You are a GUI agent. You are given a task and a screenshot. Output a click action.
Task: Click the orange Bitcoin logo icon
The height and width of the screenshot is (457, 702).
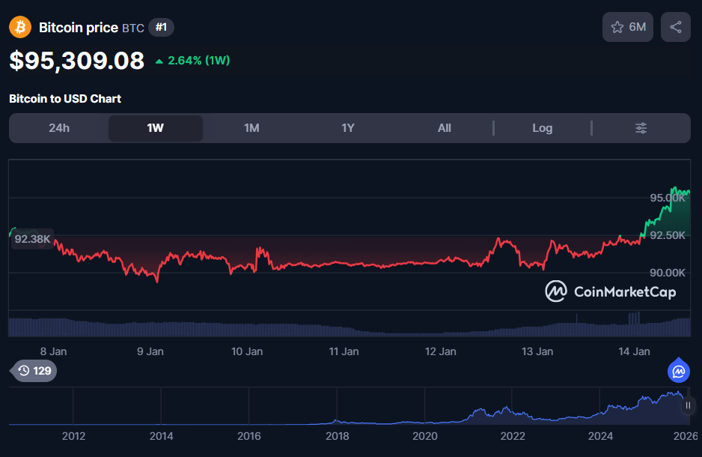coord(20,27)
